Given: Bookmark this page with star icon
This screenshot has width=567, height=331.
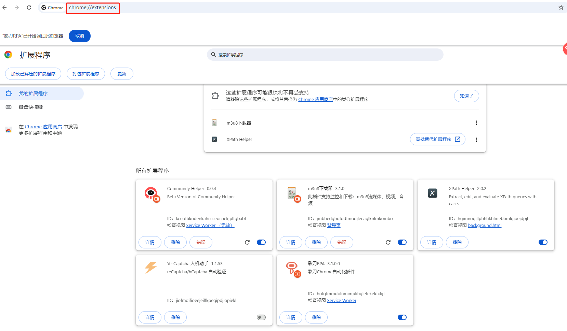Looking at the screenshot, I should (561, 8).
